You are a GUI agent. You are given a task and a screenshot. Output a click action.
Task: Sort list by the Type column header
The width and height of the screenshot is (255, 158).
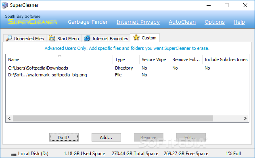pos(126,60)
